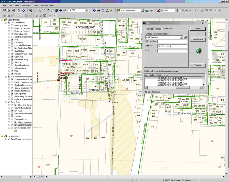Open the Bookmarks menu
This screenshot has height=182, width=229.
click(26, 5)
